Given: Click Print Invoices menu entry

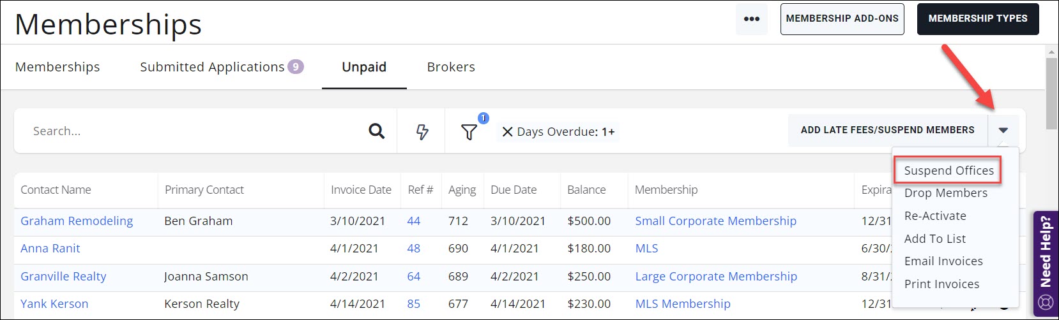Looking at the screenshot, I should tap(941, 284).
